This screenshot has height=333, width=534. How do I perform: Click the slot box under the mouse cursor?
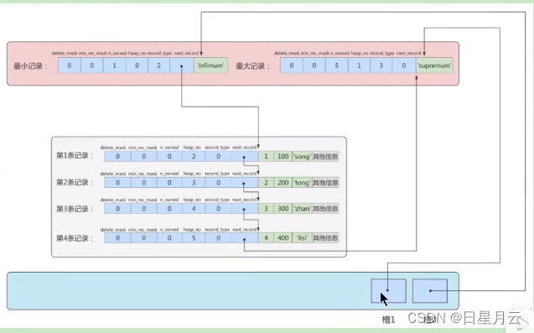(x=389, y=291)
